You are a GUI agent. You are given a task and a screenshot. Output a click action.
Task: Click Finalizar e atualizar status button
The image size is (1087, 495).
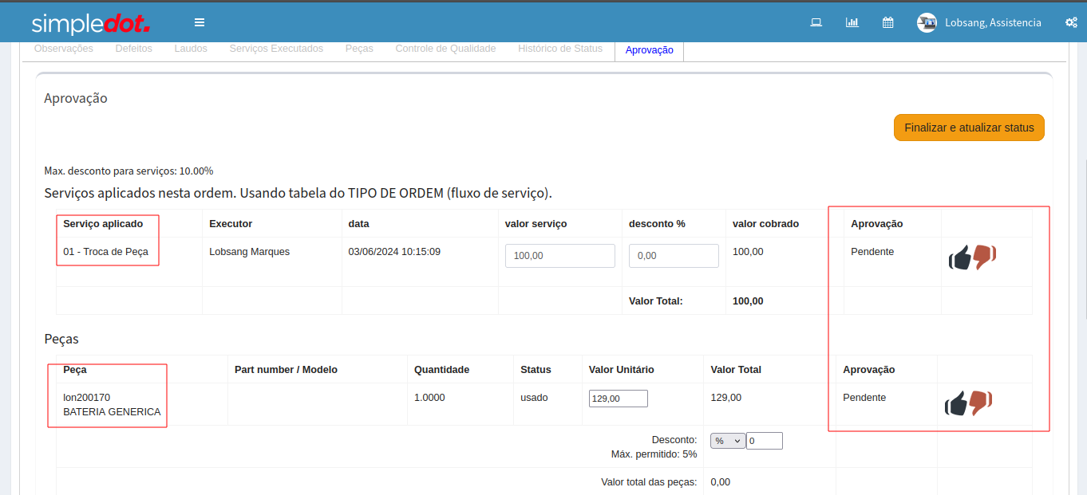969,128
